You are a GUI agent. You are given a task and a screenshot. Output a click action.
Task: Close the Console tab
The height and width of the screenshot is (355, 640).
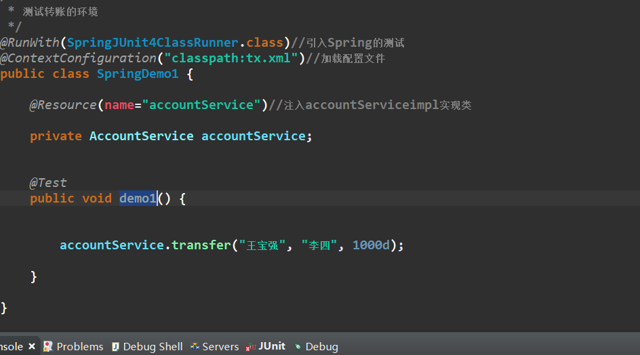point(32,346)
